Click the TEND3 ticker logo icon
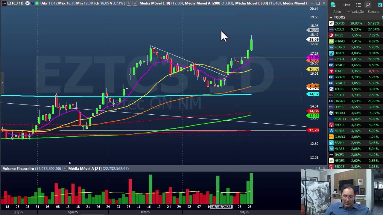This screenshot has width=383, height=215. click(331, 71)
